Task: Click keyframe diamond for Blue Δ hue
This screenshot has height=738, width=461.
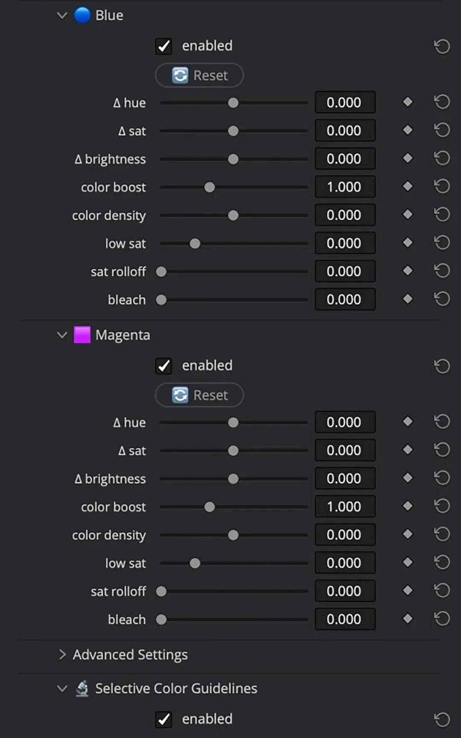Action: [408, 102]
